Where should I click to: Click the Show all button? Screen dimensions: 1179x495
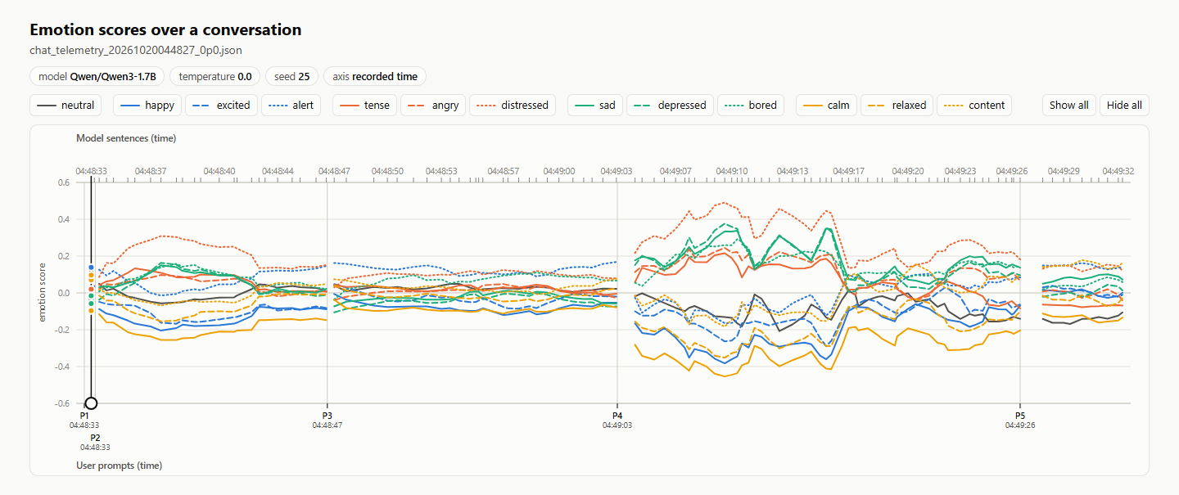(1069, 105)
